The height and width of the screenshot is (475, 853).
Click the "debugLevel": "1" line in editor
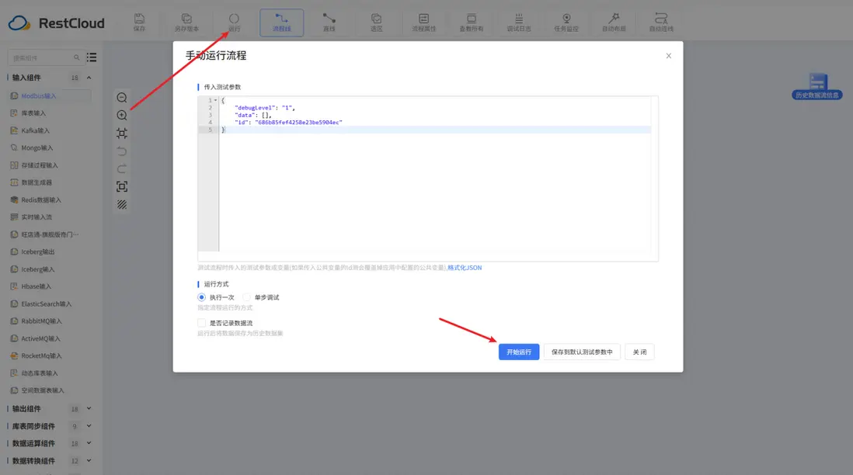tap(265, 108)
